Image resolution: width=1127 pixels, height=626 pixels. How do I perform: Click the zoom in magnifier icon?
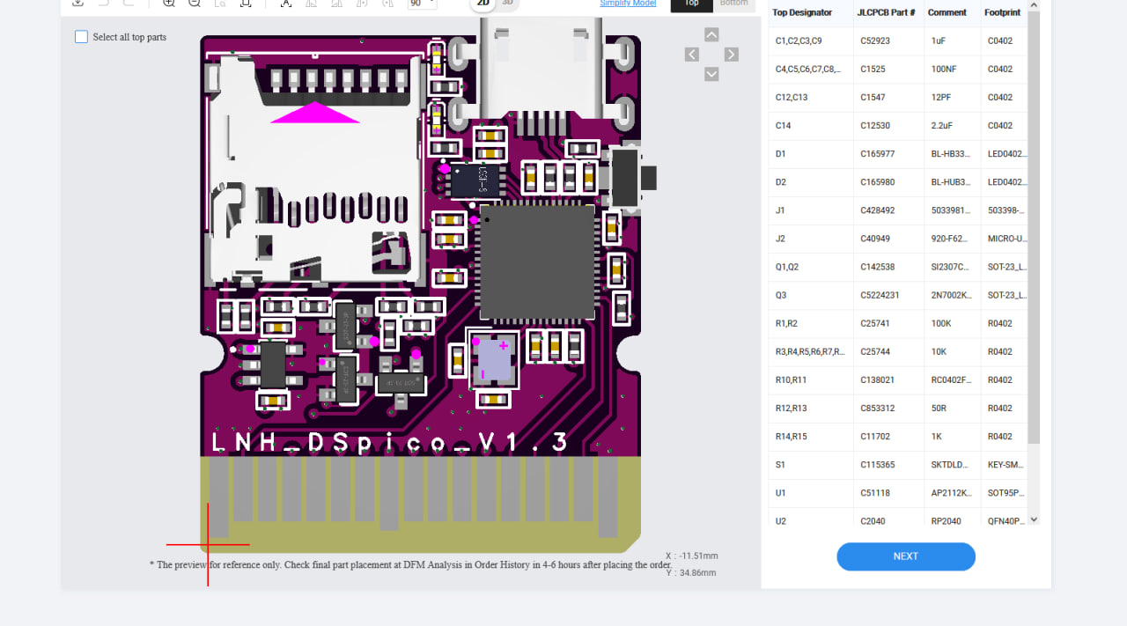pyautogui.click(x=169, y=4)
